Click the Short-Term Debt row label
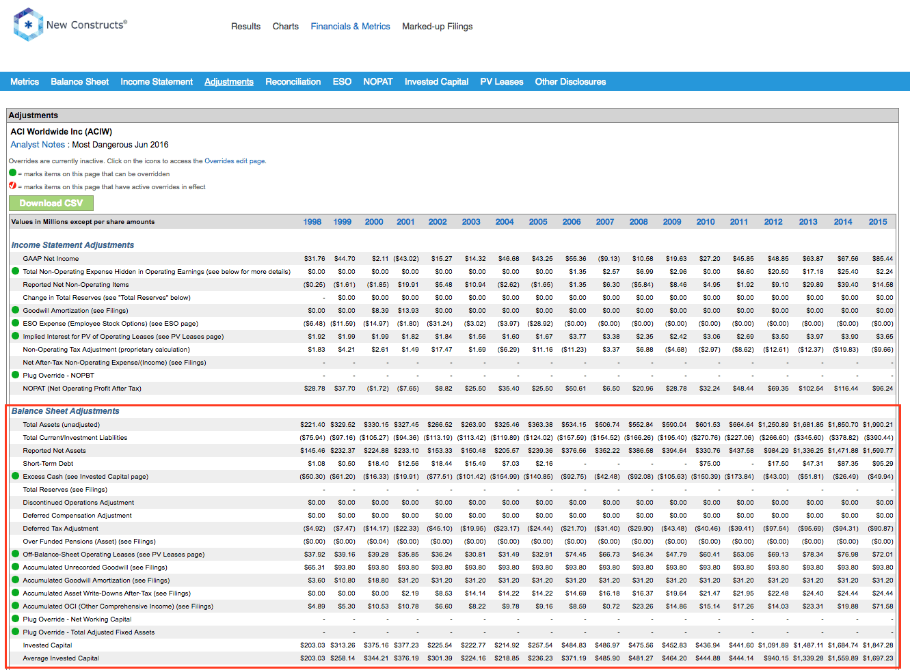The image size is (910, 670). (x=48, y=464)
